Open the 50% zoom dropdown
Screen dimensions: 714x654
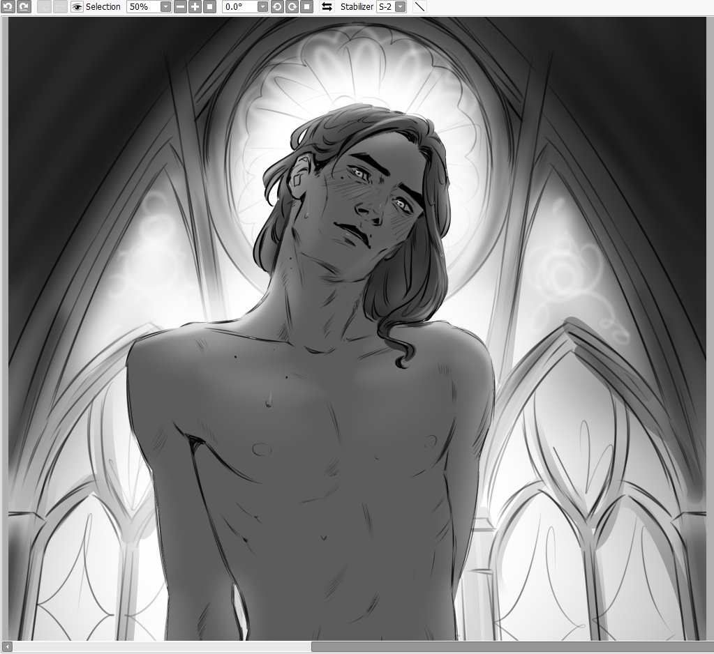(x=165, y=7)
